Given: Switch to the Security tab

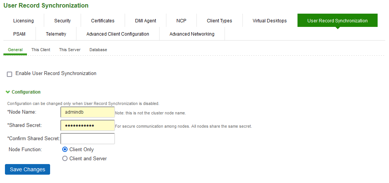Looking at the screenshot, I should [62, 21].
